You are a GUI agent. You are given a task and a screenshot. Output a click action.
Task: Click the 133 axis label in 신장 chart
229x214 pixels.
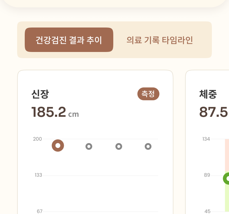(38, 175)
